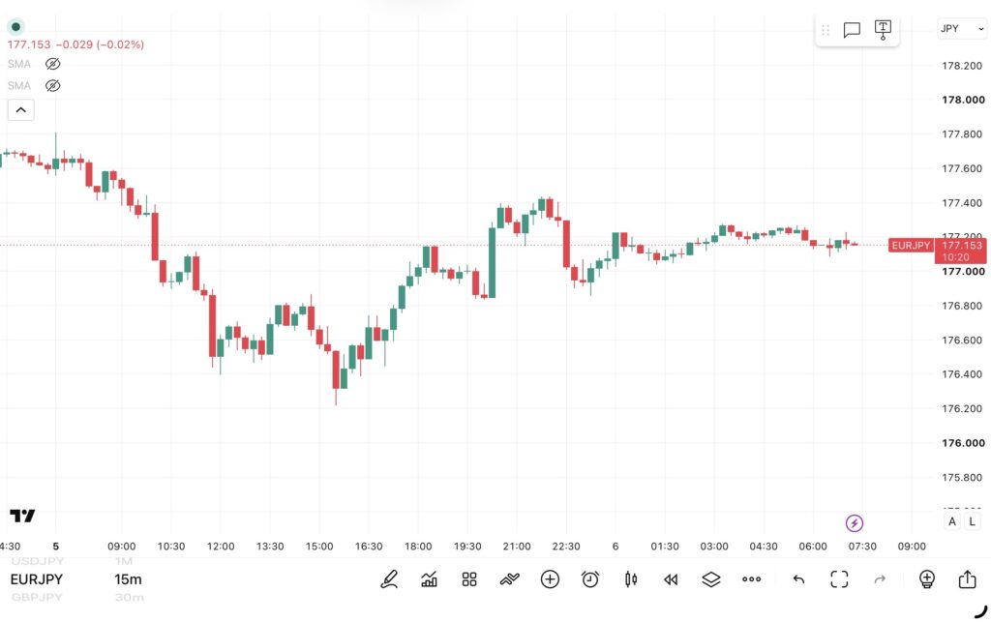
Task: Open the layout grid icon
Action: click(469, 579)
